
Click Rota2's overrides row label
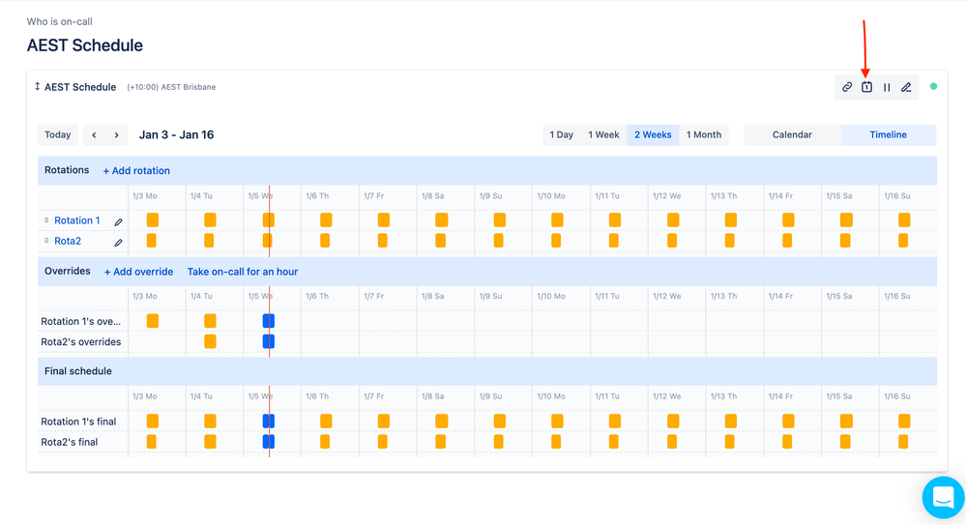point(80,342)
